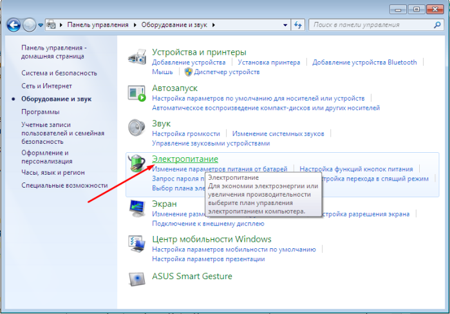
Task: Open the recent pages dropdown beside navigation arrows
Action: (x=41, y=25)
